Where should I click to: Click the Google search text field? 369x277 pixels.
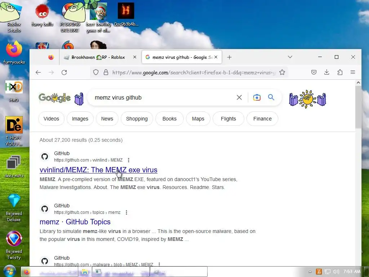[163, 97]
